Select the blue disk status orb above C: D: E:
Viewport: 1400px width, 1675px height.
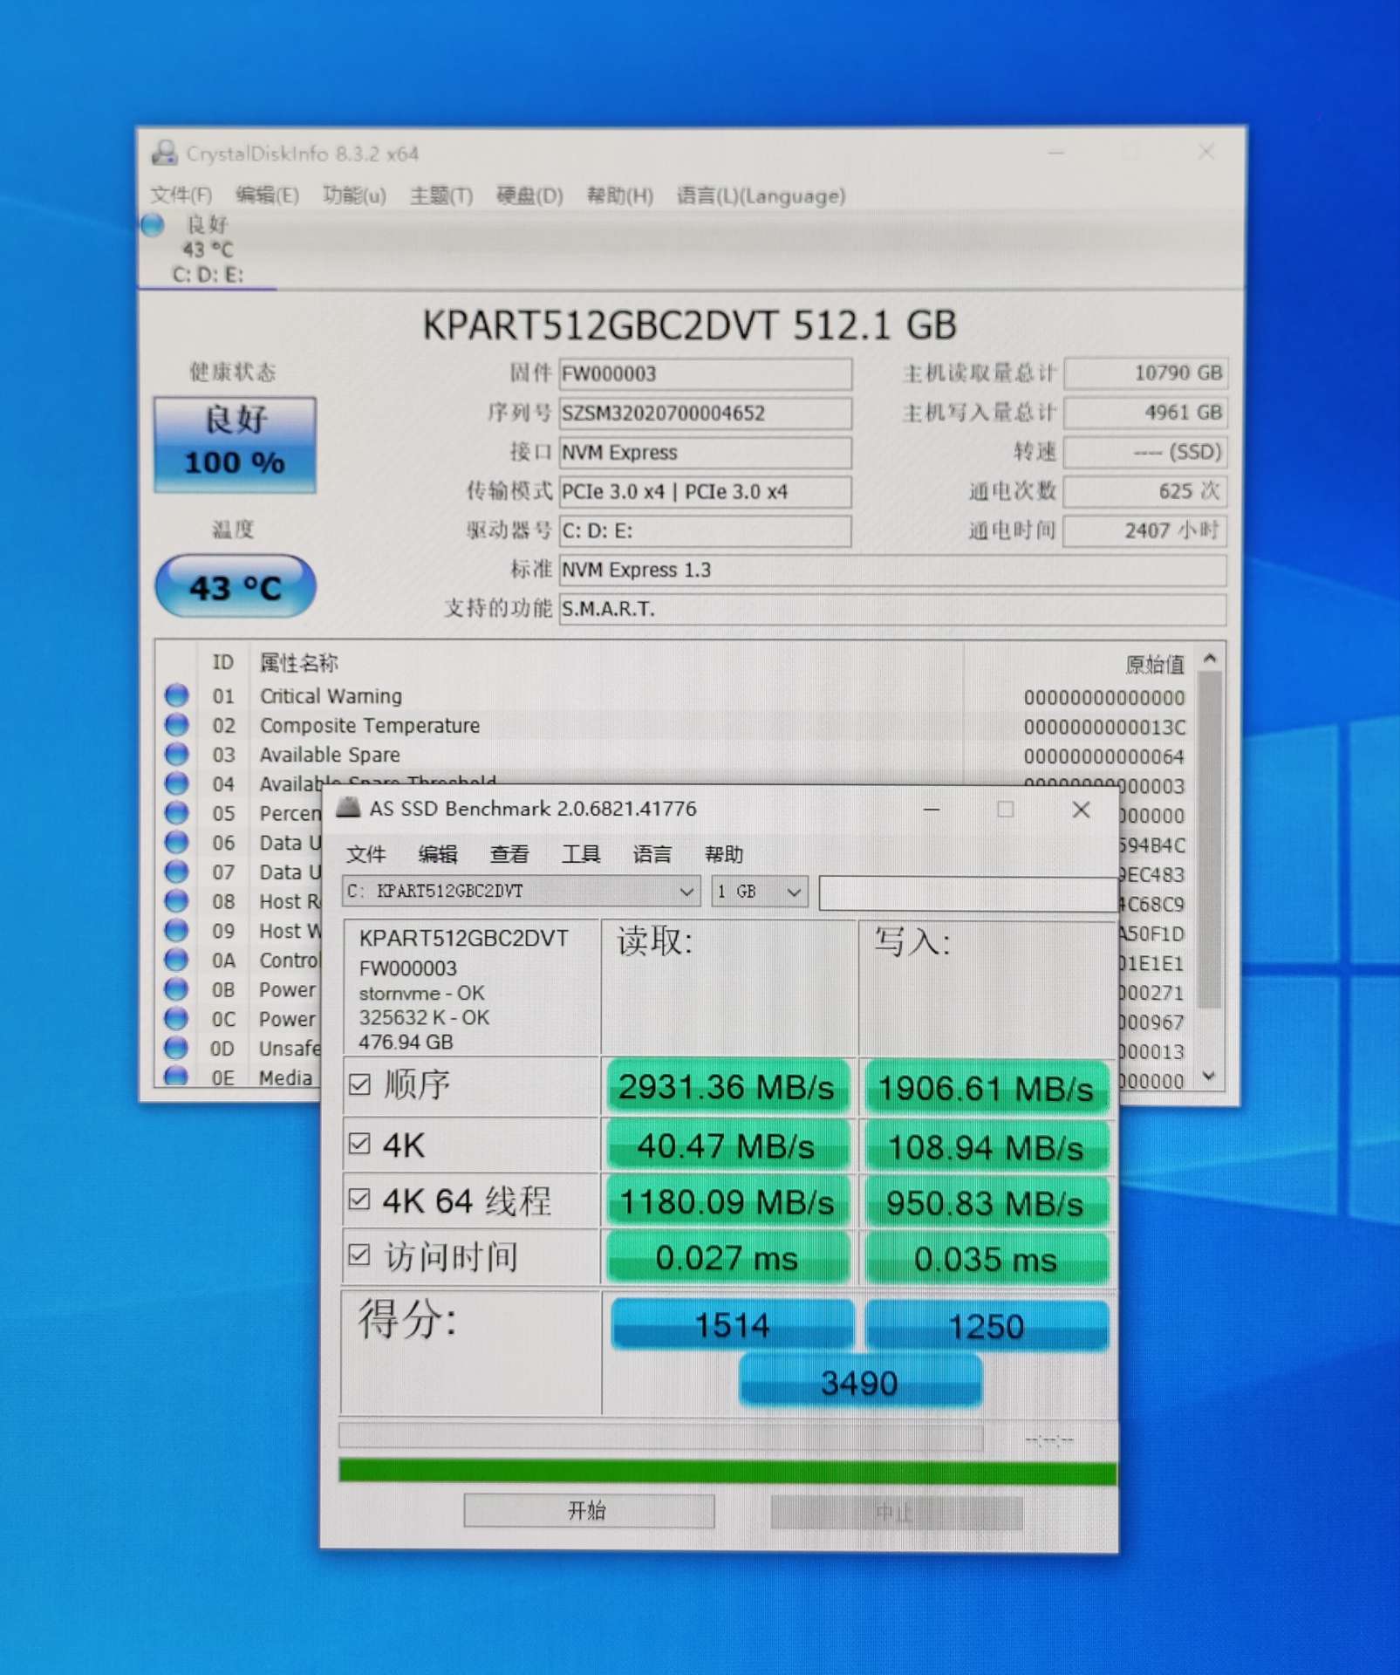click(153, 225)
